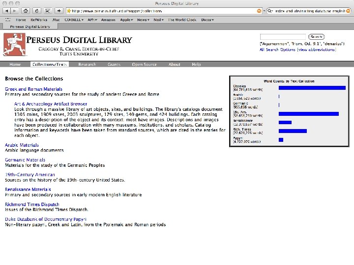Click the Papyri word count bar
The height and width of the screenshot is (265, 354).
(x=281, y=140)
